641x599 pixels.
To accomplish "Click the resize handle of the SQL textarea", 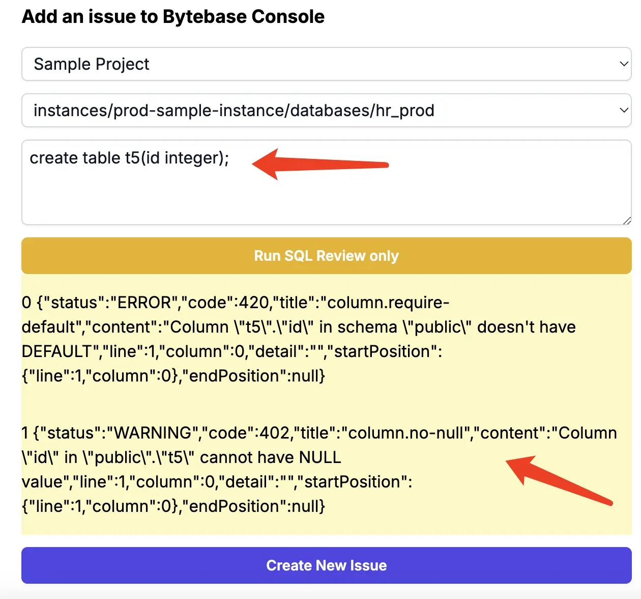I will click(x=627, y=221).
